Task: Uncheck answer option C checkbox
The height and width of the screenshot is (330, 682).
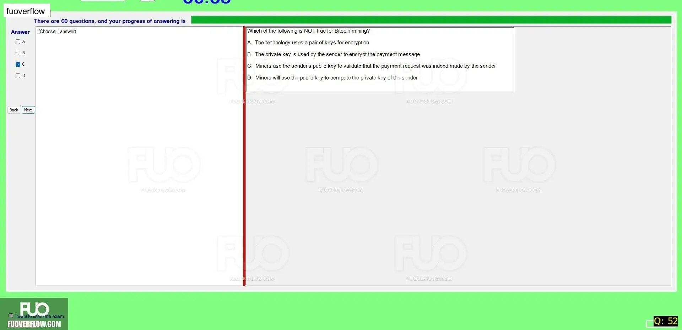Action: pyautogui.click(x=18, y=64)
